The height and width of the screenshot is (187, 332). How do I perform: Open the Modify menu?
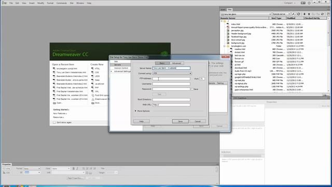(40, 3)
